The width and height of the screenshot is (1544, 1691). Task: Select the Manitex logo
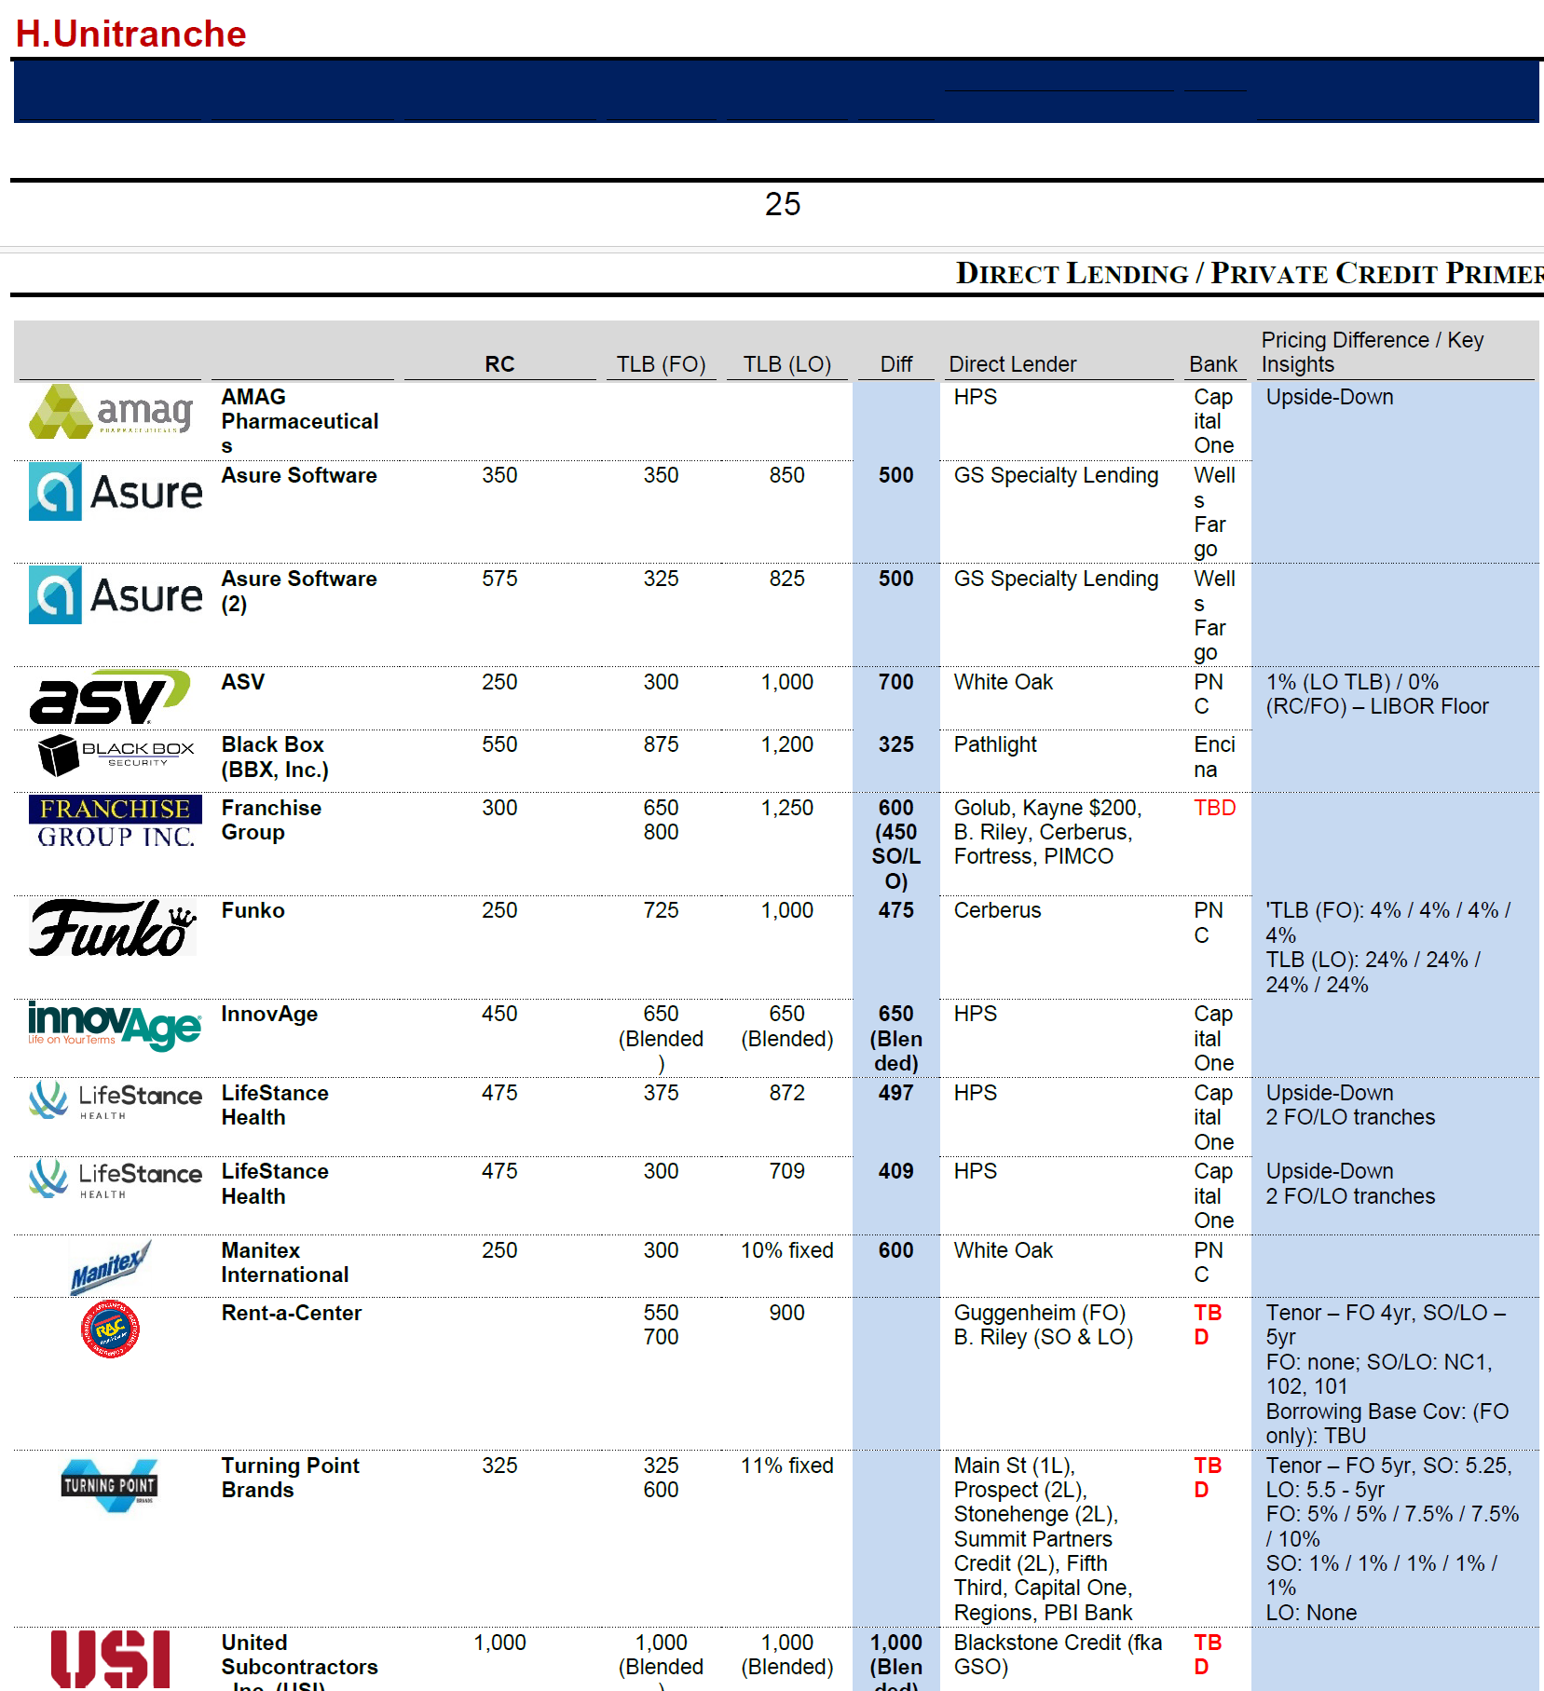tap(111, 1267)
